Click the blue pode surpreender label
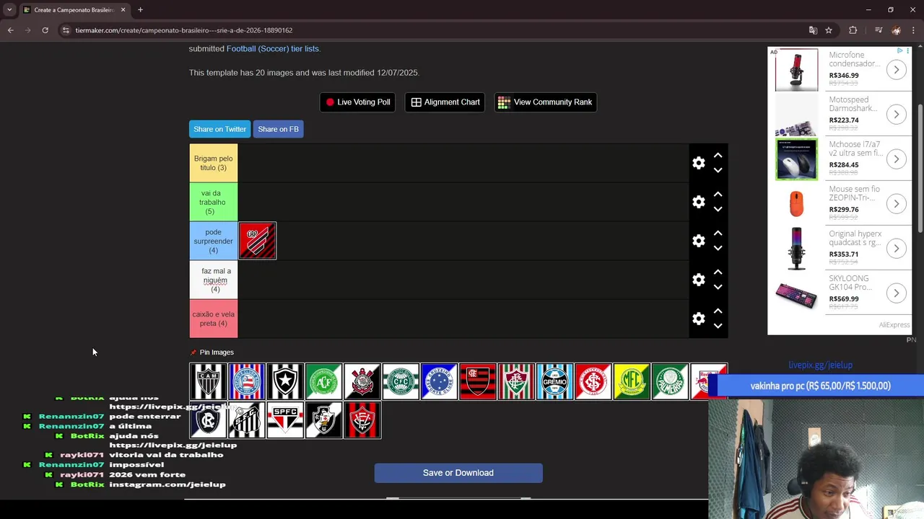 click(213, 241)
